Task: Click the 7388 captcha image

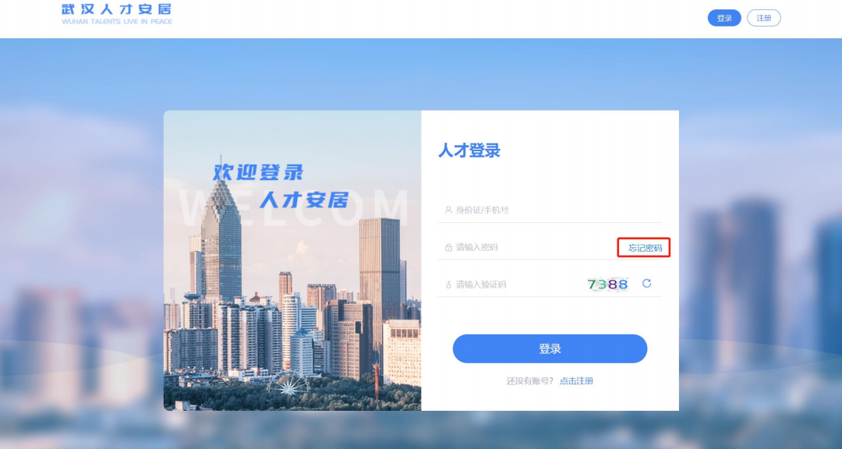Action: point(608,284)
